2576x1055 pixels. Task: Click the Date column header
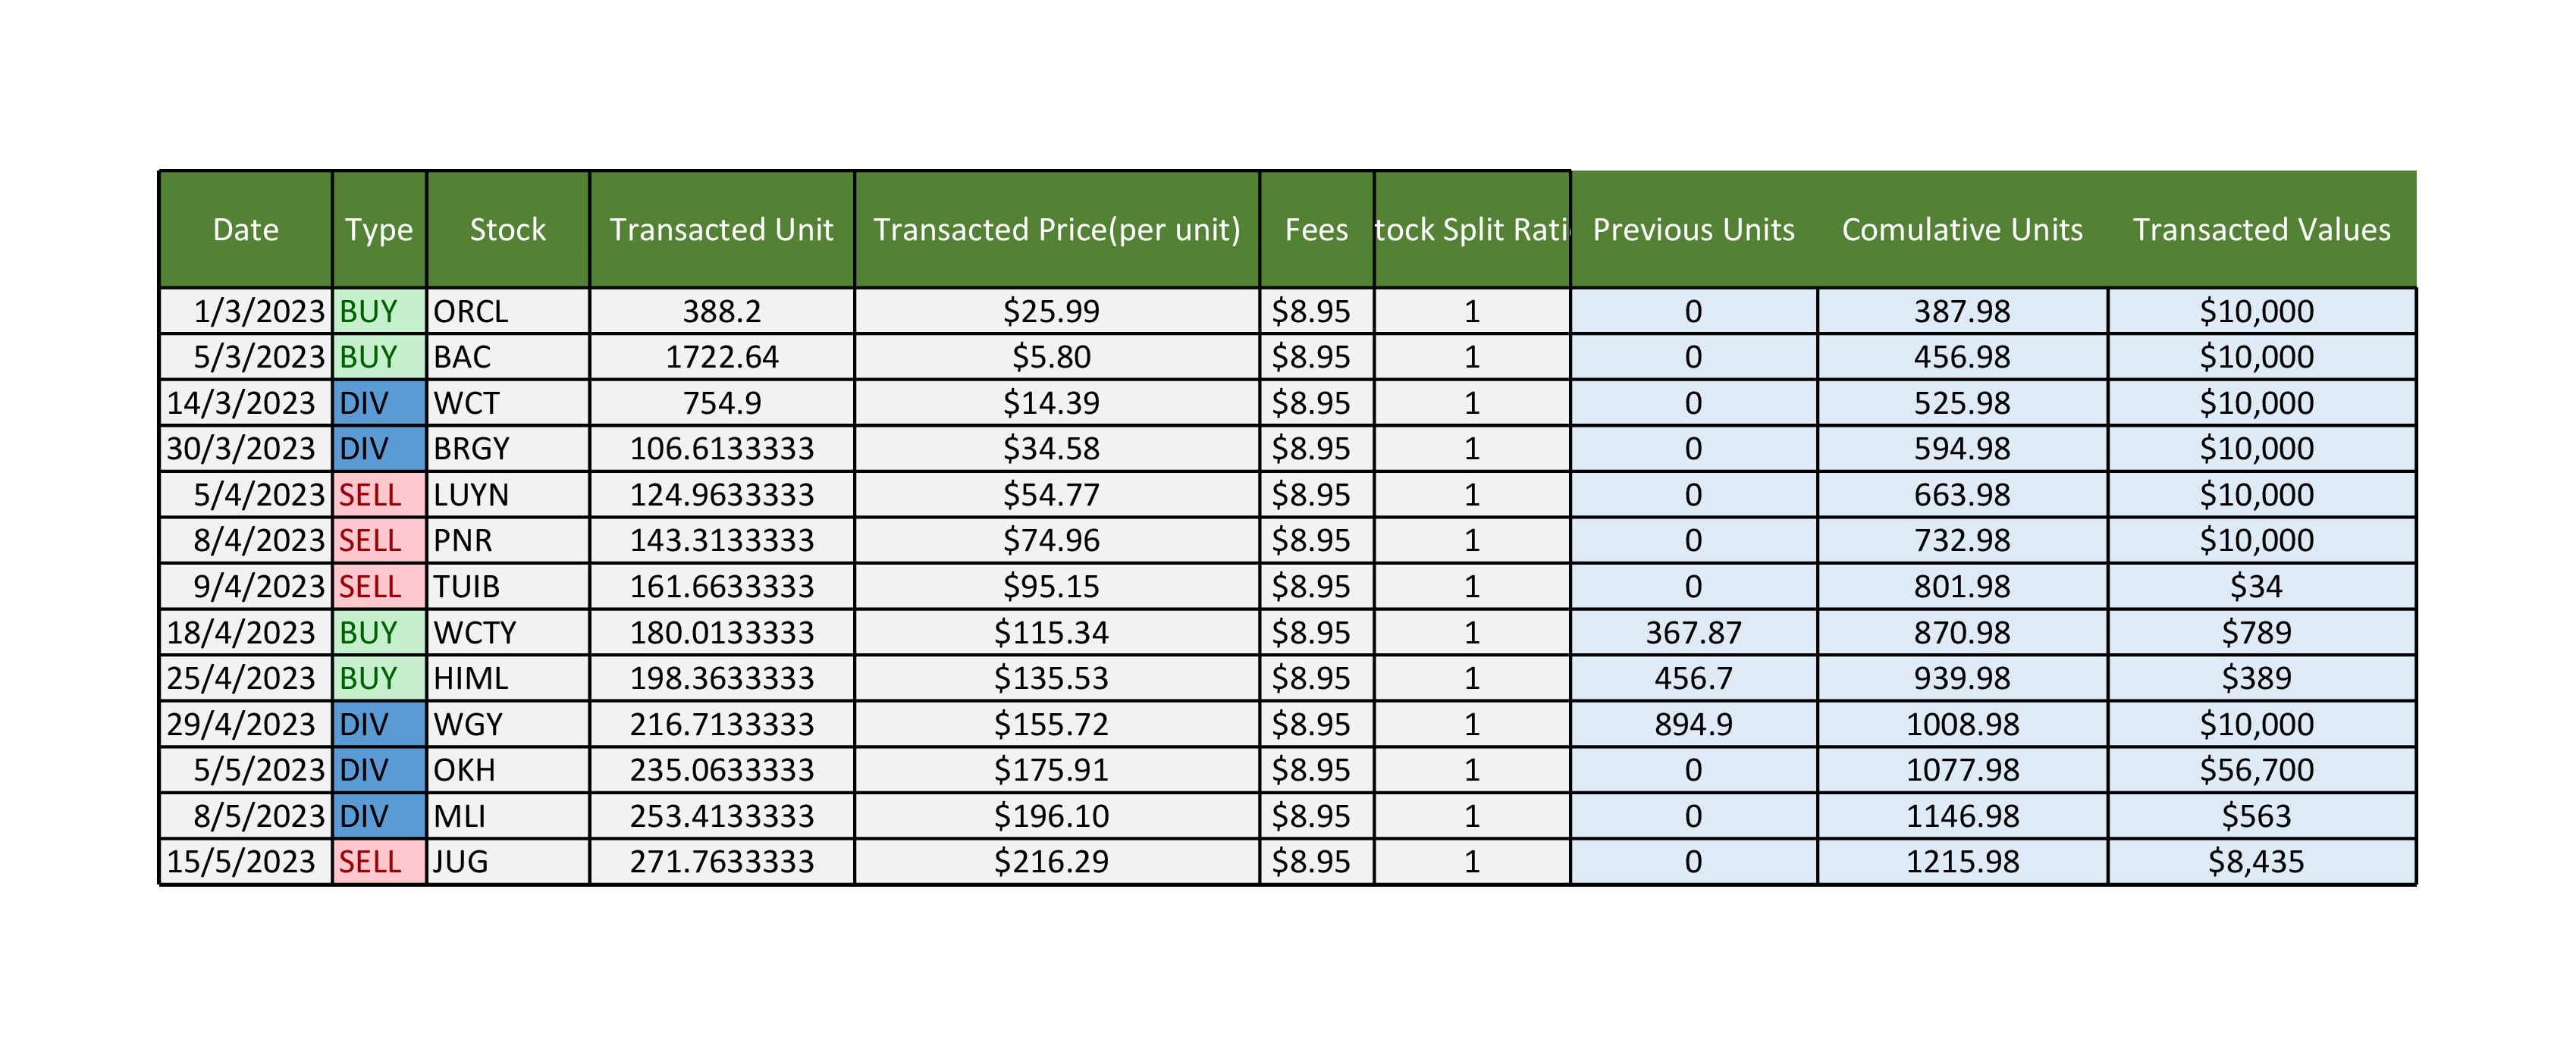tap(245, 230)
